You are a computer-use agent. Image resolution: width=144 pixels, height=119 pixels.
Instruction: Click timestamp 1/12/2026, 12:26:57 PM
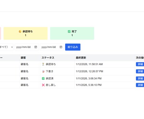point(90,71)
